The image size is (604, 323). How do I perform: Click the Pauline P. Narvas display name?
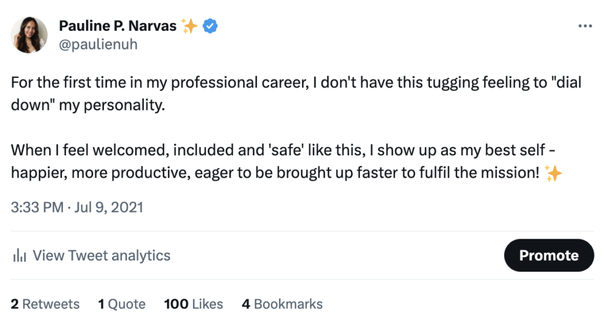click(117, 26)
